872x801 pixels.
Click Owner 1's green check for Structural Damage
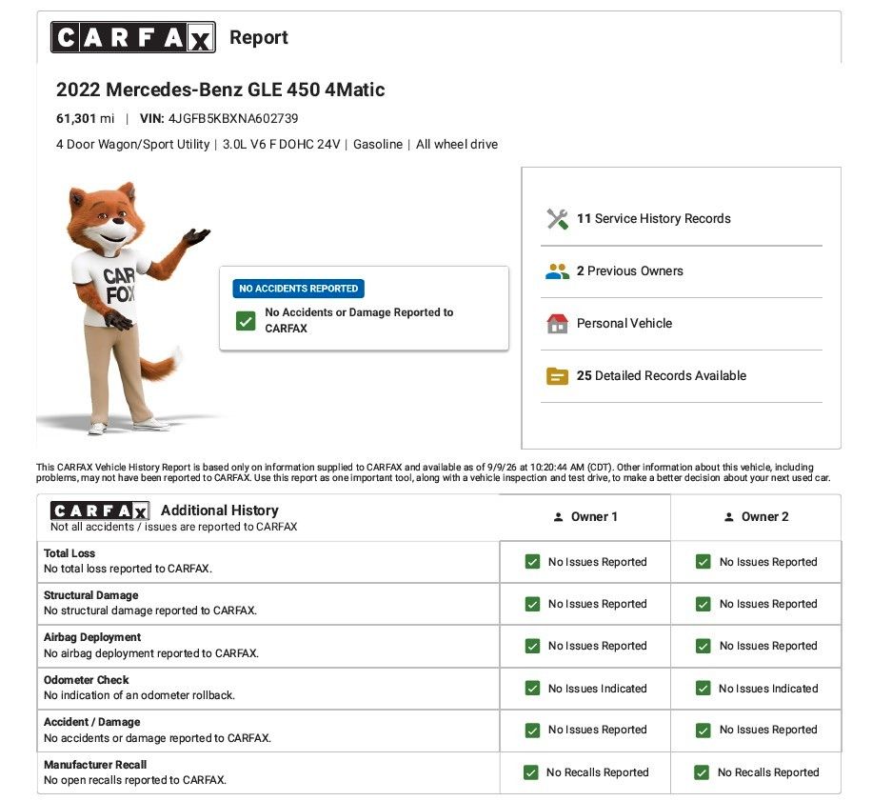[532, 604]
